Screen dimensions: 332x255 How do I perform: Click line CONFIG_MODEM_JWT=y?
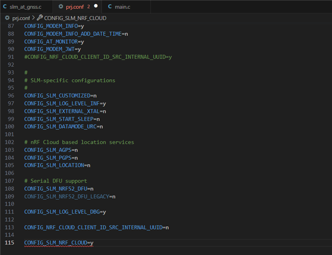[53, 49]
